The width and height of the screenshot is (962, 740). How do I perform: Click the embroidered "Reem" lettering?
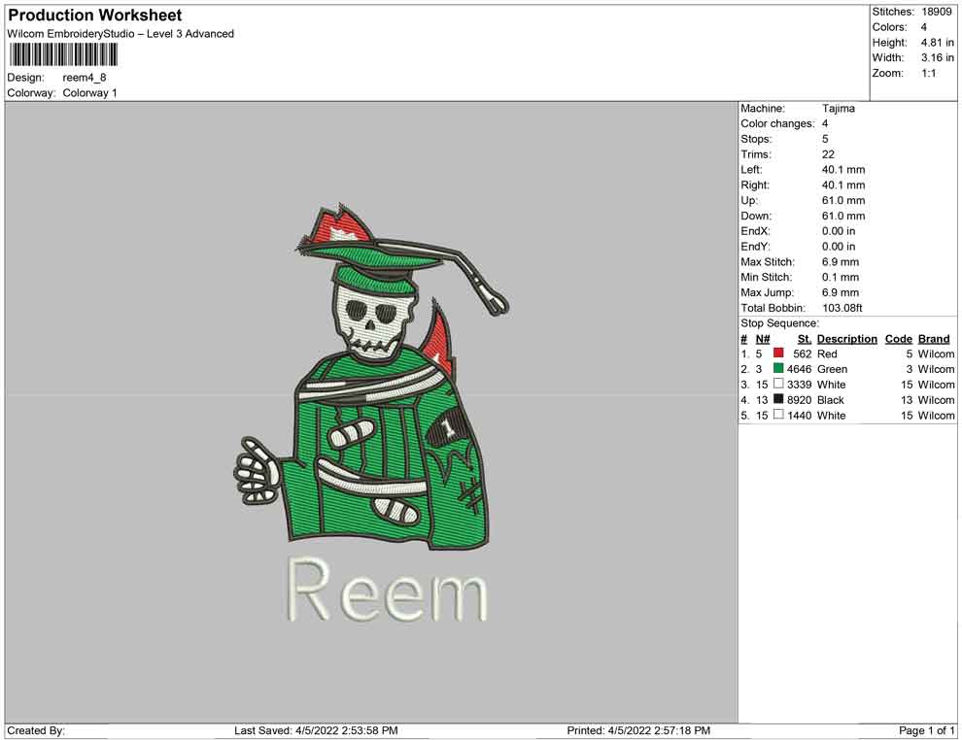coord(388,590)
